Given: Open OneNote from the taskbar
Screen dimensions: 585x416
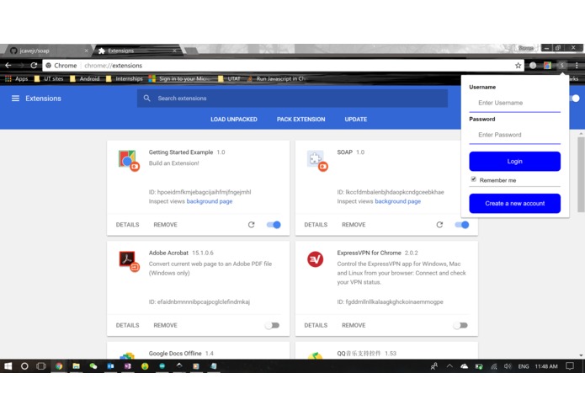Looking at the screenshot, I should click(x=128, y=366).
